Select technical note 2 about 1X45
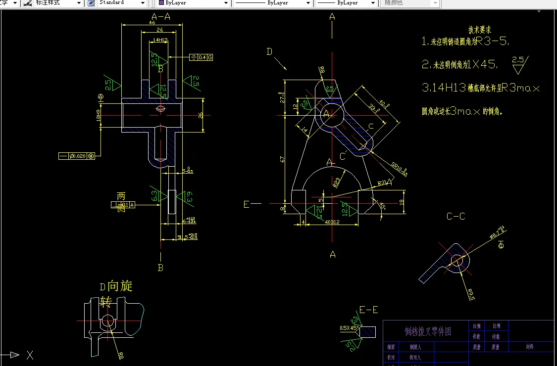557x366 pixels. 459,64
